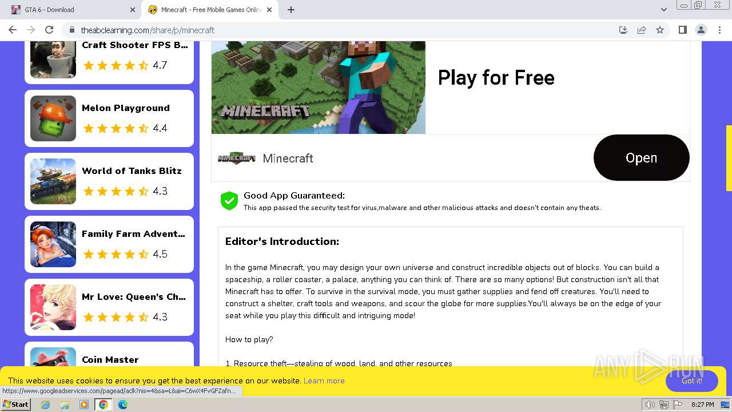The image size is (732, 412).
Task: Click the 4.7 star rating of Craft Shooter
Action: [125, 65]
